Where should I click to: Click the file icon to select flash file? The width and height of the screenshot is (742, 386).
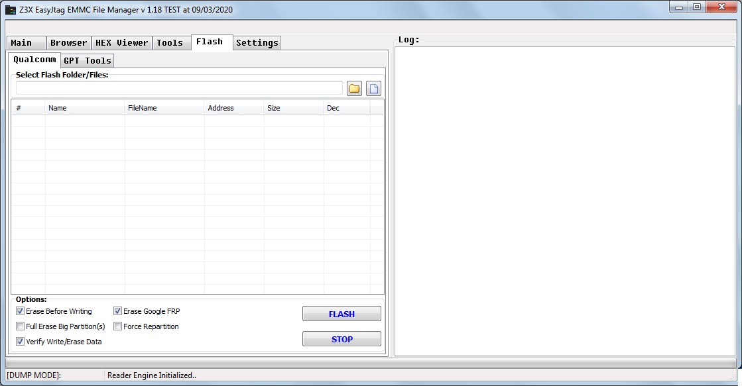pyautogui.click(x=374, y=89)
